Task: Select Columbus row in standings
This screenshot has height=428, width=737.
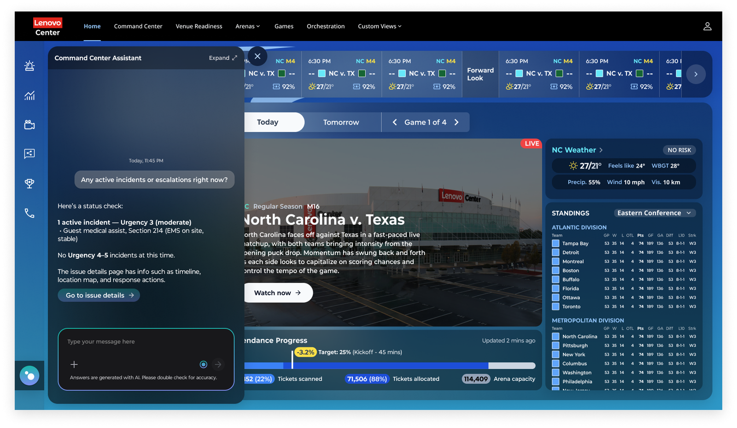Action: 624,363
